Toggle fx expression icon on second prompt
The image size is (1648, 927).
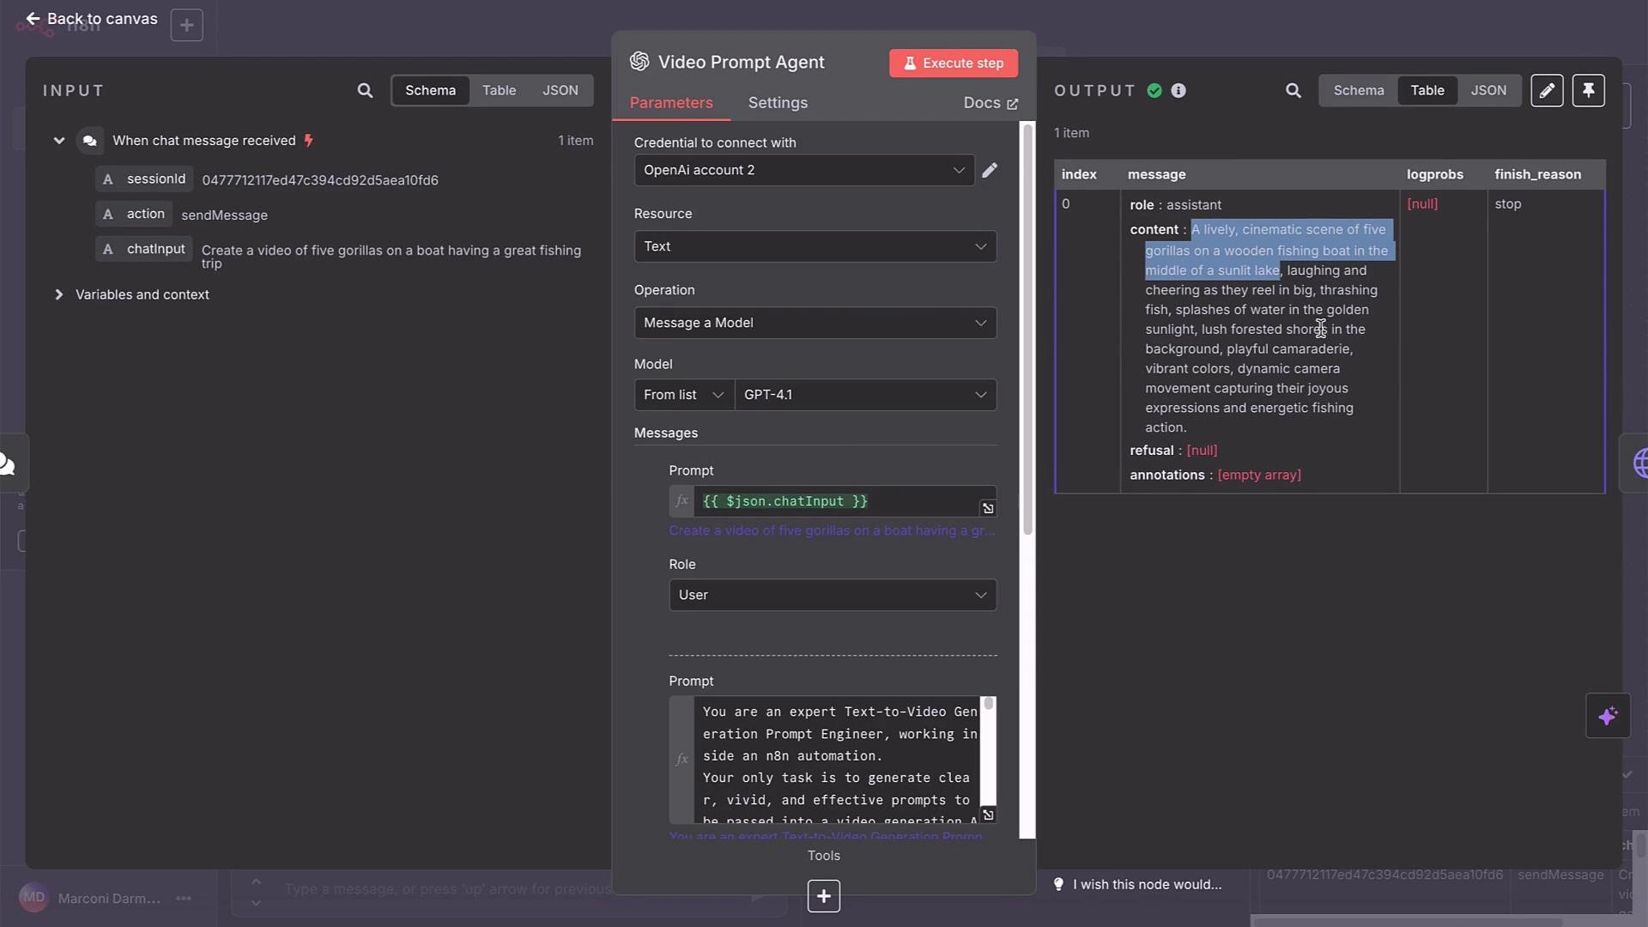coord(682,760)
